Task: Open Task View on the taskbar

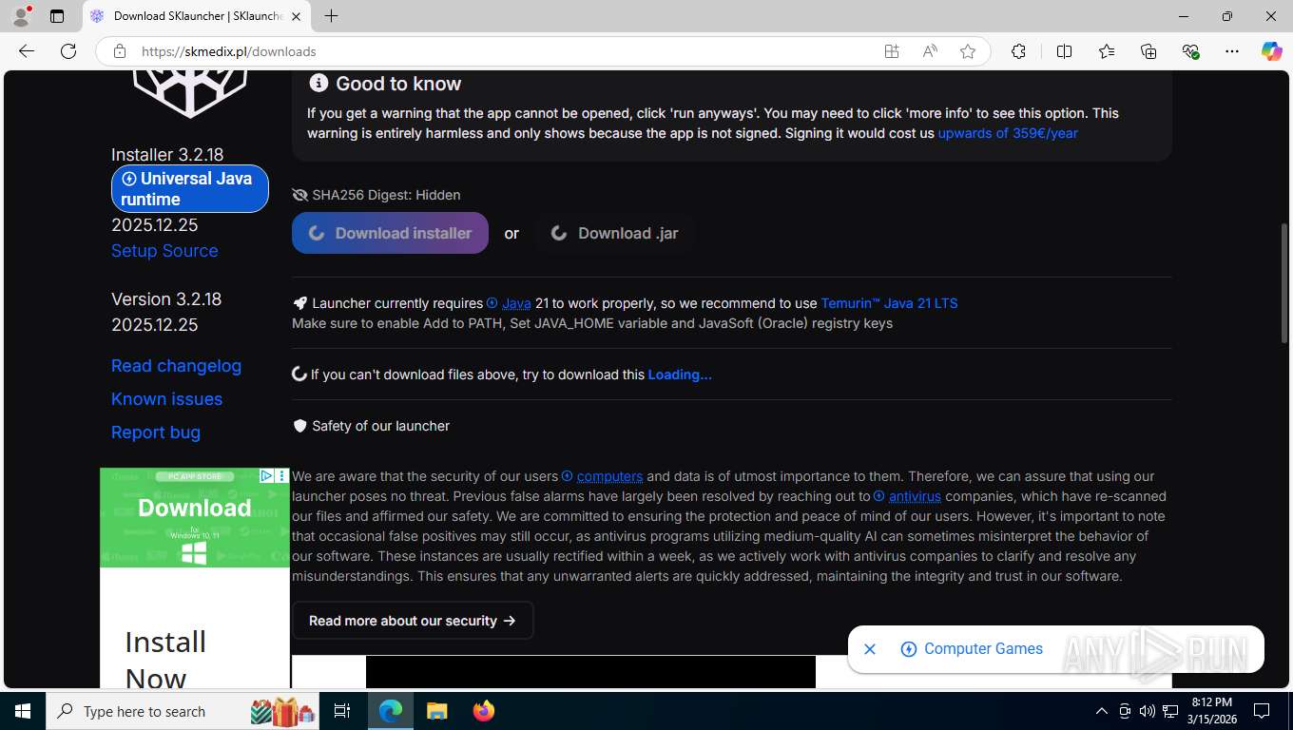Action: [342, 711]
